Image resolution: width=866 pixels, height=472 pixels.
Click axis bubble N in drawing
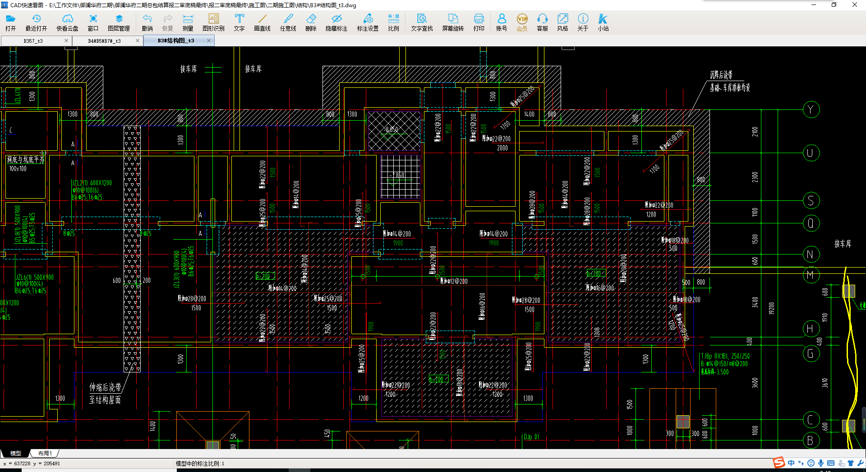[x=811, y=254]
